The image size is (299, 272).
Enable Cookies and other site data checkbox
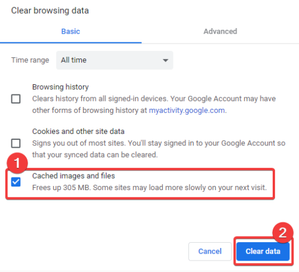[x=16, y=143]
